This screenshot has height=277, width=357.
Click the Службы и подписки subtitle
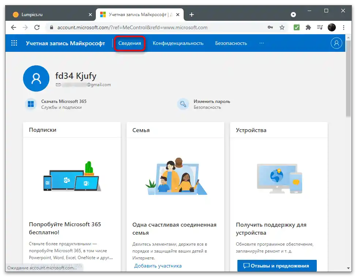click(x=61, y=107)
